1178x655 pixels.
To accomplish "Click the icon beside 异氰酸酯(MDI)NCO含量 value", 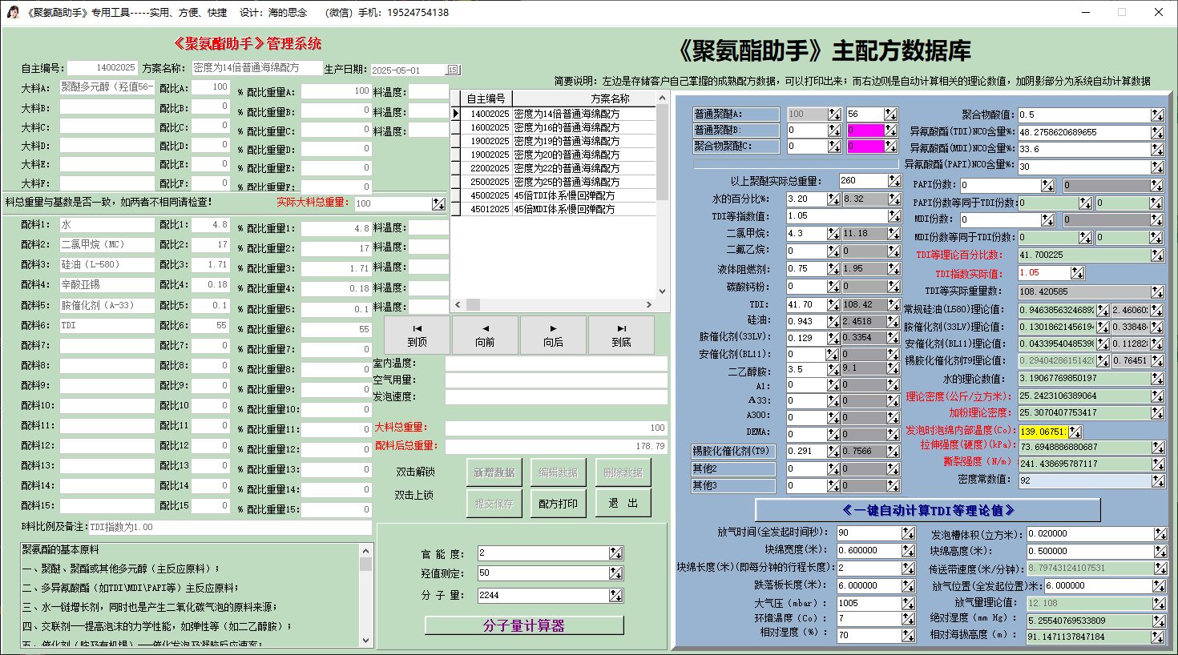I will [1157, 149].
